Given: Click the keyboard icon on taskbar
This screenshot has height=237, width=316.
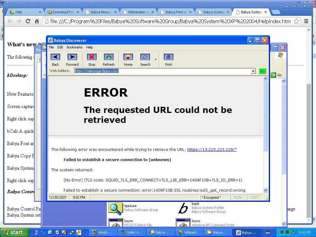Looking at the screenshot, I should pyautogui.click(x=268, y=233).
